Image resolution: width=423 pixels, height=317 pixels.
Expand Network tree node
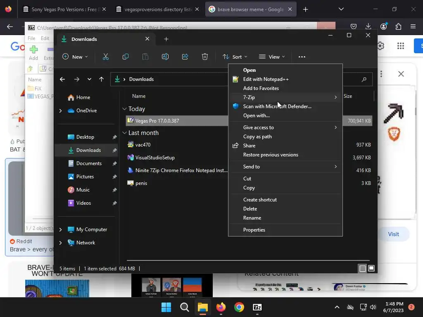(60, 243)
